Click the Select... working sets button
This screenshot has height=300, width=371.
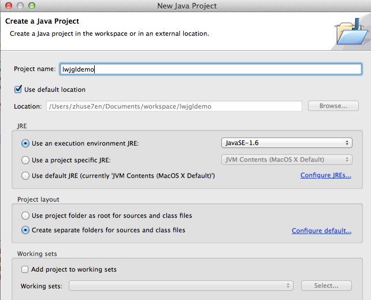click(x=327, y=286)
